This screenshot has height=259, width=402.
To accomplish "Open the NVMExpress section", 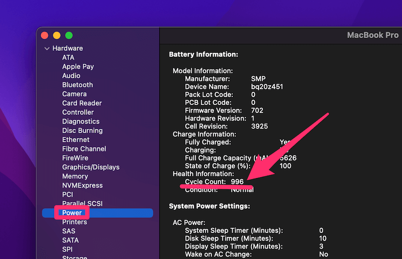I will 82,185.
